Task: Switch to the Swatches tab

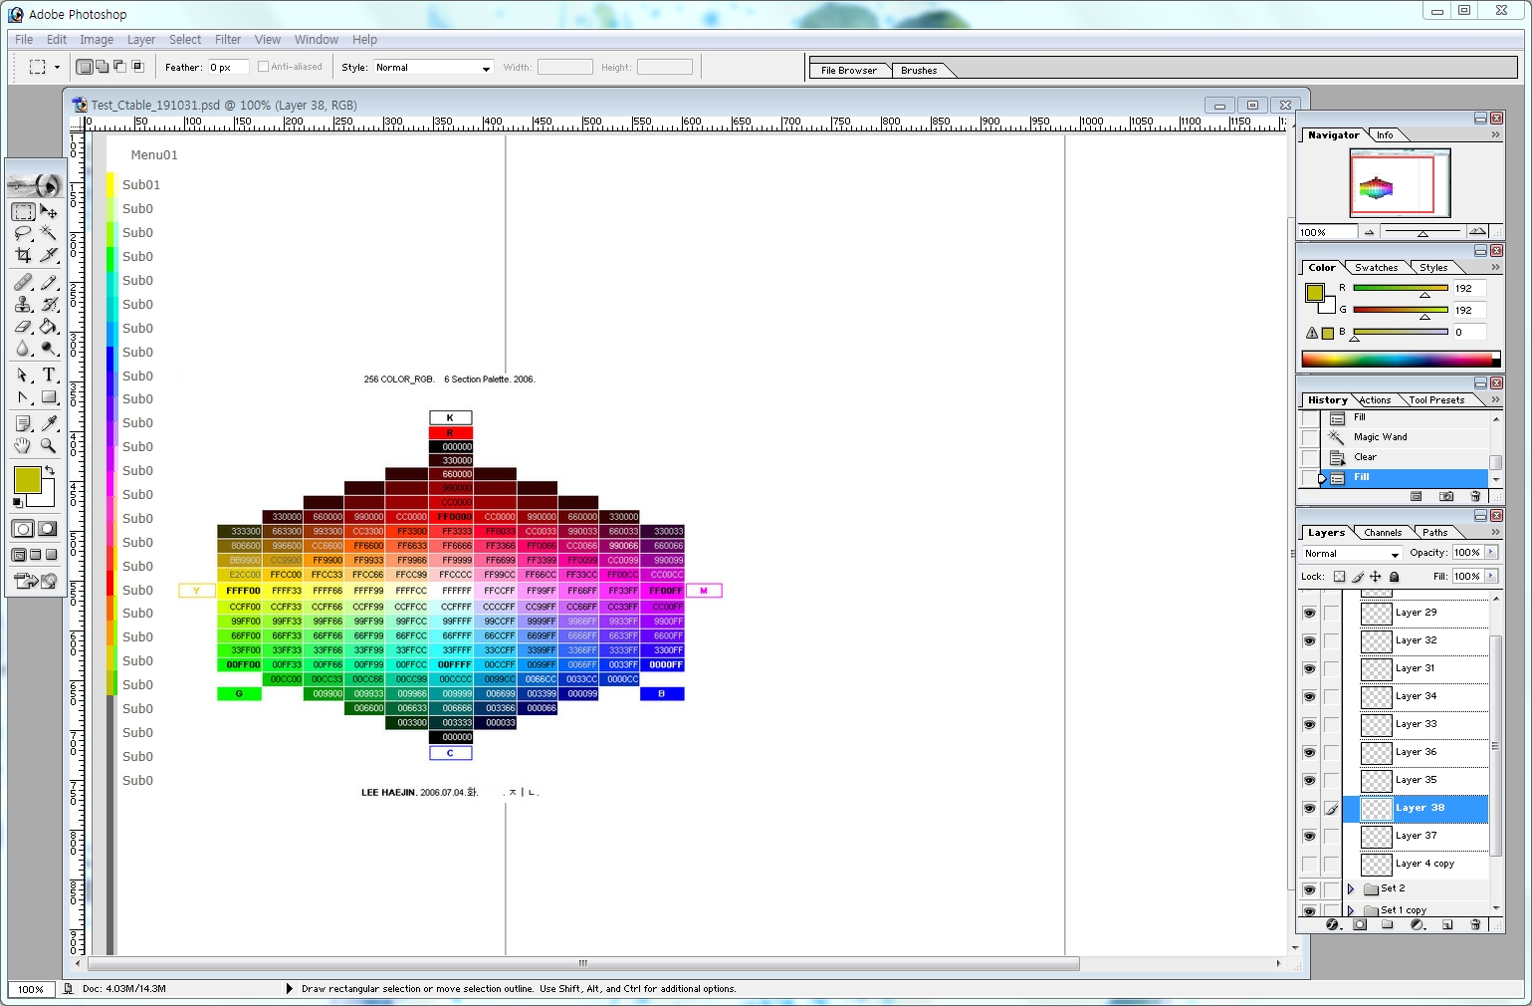Action: (1376, 268)
